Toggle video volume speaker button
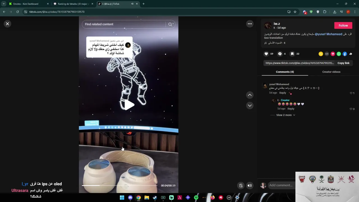This screenshot has height=202, width=359. click(249, 185)
